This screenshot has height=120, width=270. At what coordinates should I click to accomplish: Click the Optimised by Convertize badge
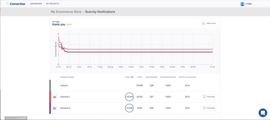pyautogui.click(x=16, y=118)
